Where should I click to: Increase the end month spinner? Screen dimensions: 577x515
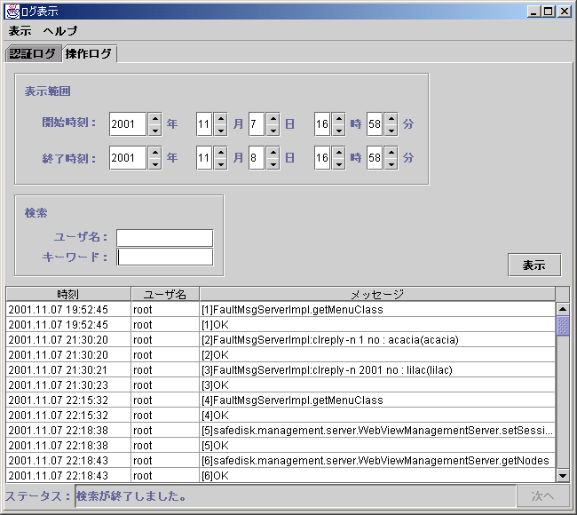tap(221, 153)
